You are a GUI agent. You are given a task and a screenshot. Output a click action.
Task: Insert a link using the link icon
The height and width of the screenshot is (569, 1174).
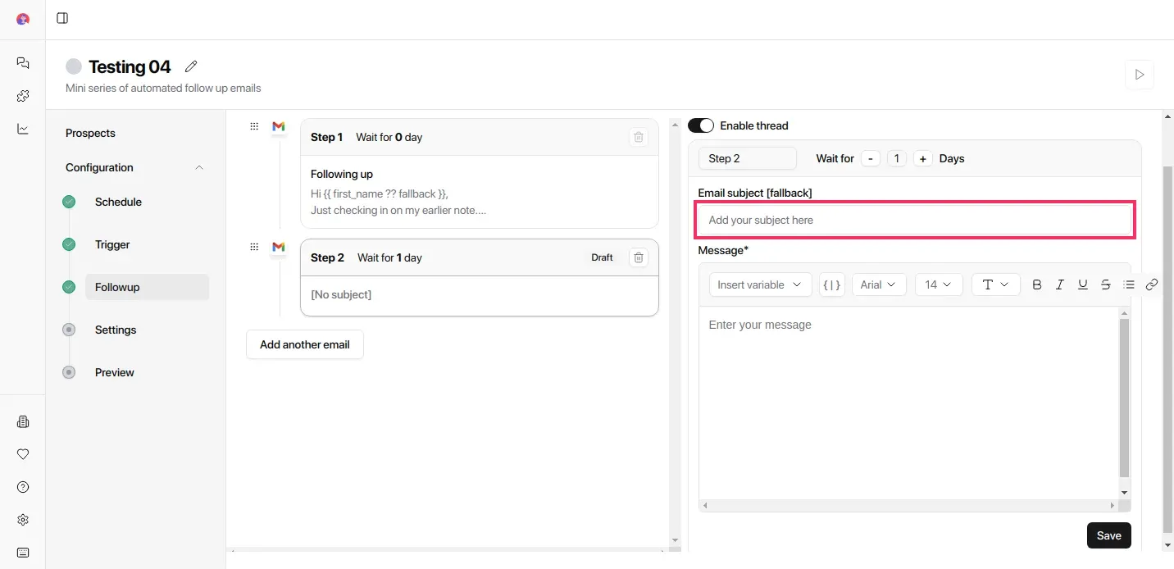1152,284
